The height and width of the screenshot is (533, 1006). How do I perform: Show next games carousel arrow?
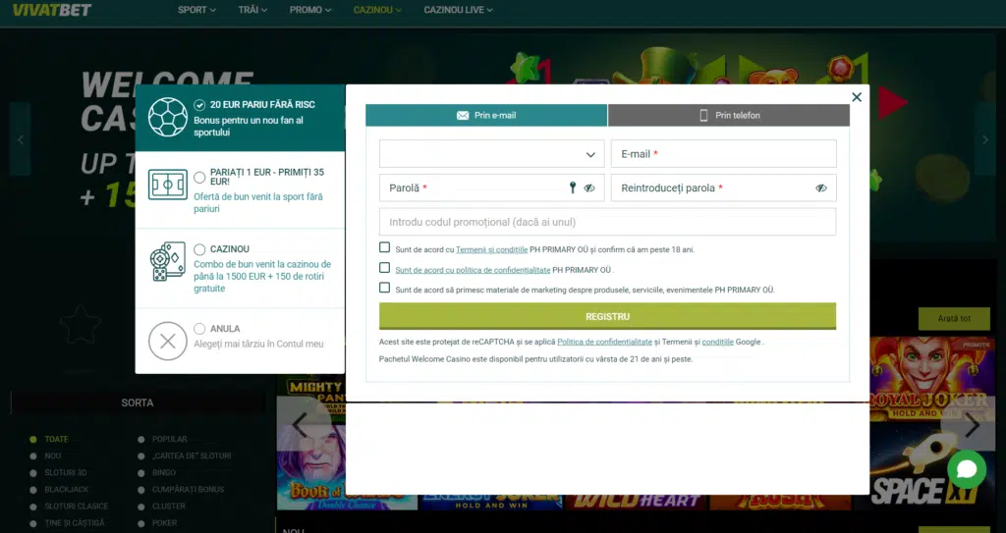[x=972, y=425]
